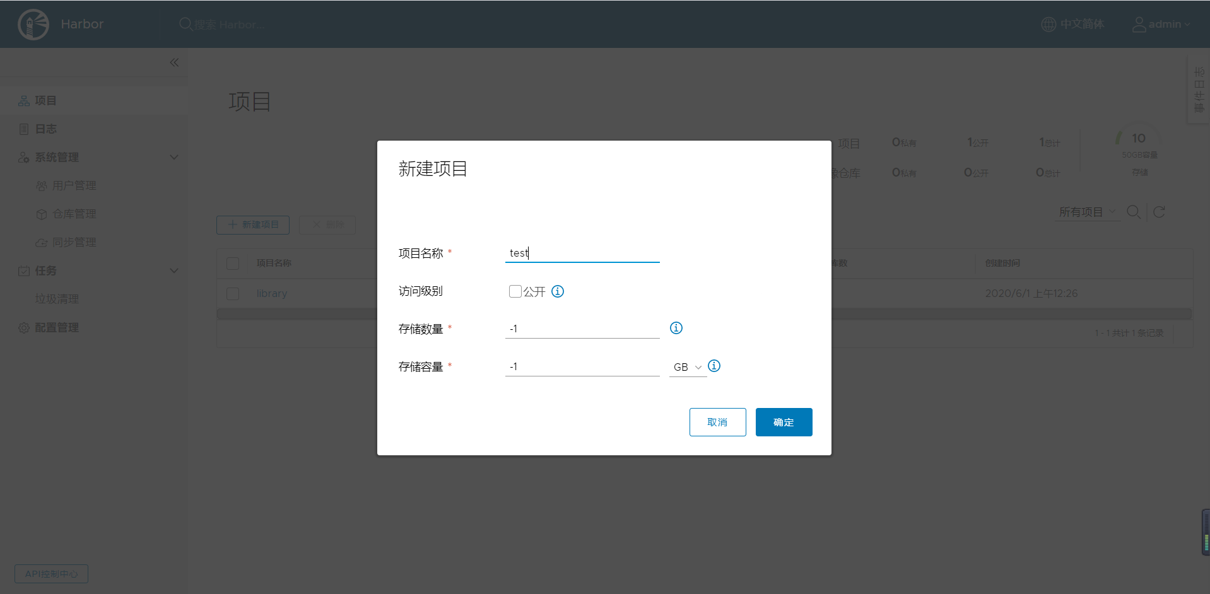Click the Harbor logo icon
This screenshot has height=594, width=1210.
33,25
